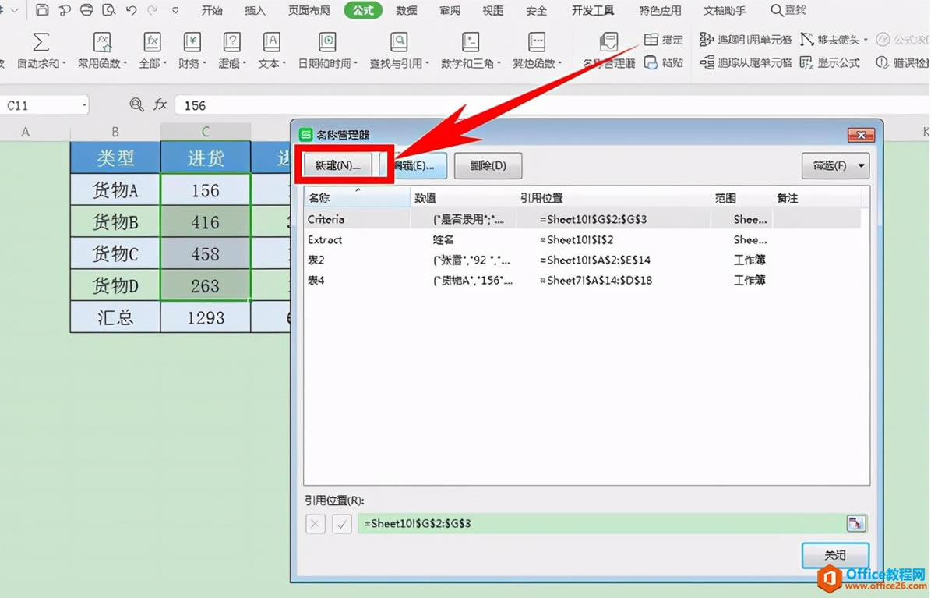Open quick access toolbar customize arrow
The image size is (931, 598).
click(175, 11)
